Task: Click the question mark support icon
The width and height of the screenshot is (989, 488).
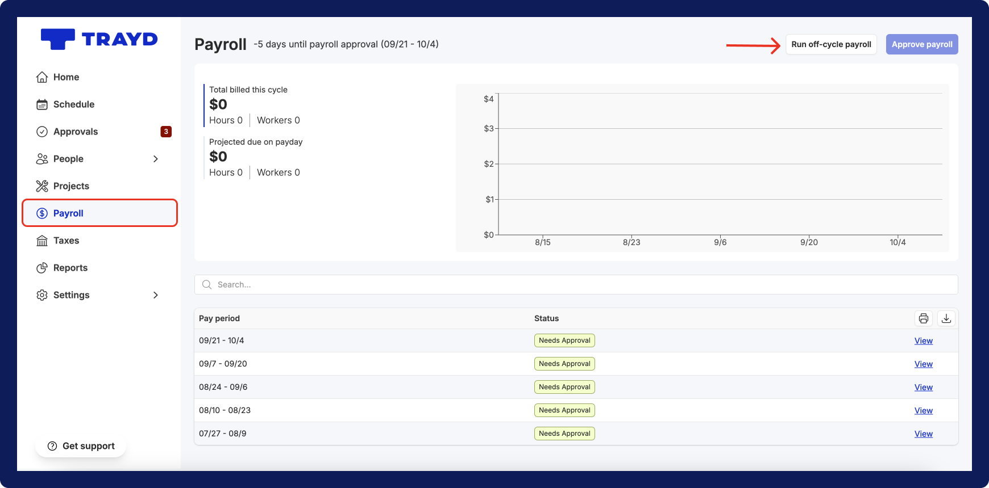Action: click(x=52, y=446)
